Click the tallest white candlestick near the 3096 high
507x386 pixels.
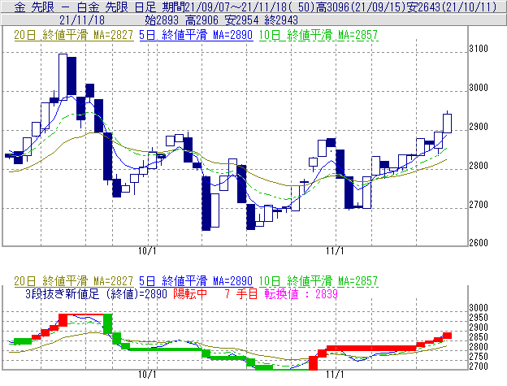(x=63, y=77)
